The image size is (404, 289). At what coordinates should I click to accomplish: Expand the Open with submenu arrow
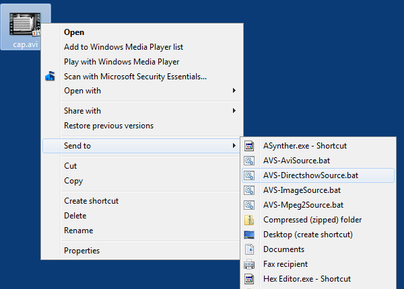coord(234,91)
